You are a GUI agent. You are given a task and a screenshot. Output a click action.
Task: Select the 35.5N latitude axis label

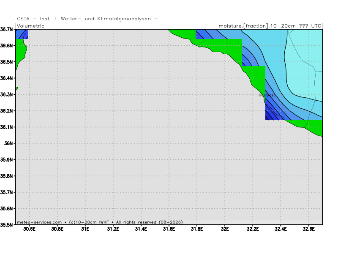pyautogui.click(x=7, y=225)
